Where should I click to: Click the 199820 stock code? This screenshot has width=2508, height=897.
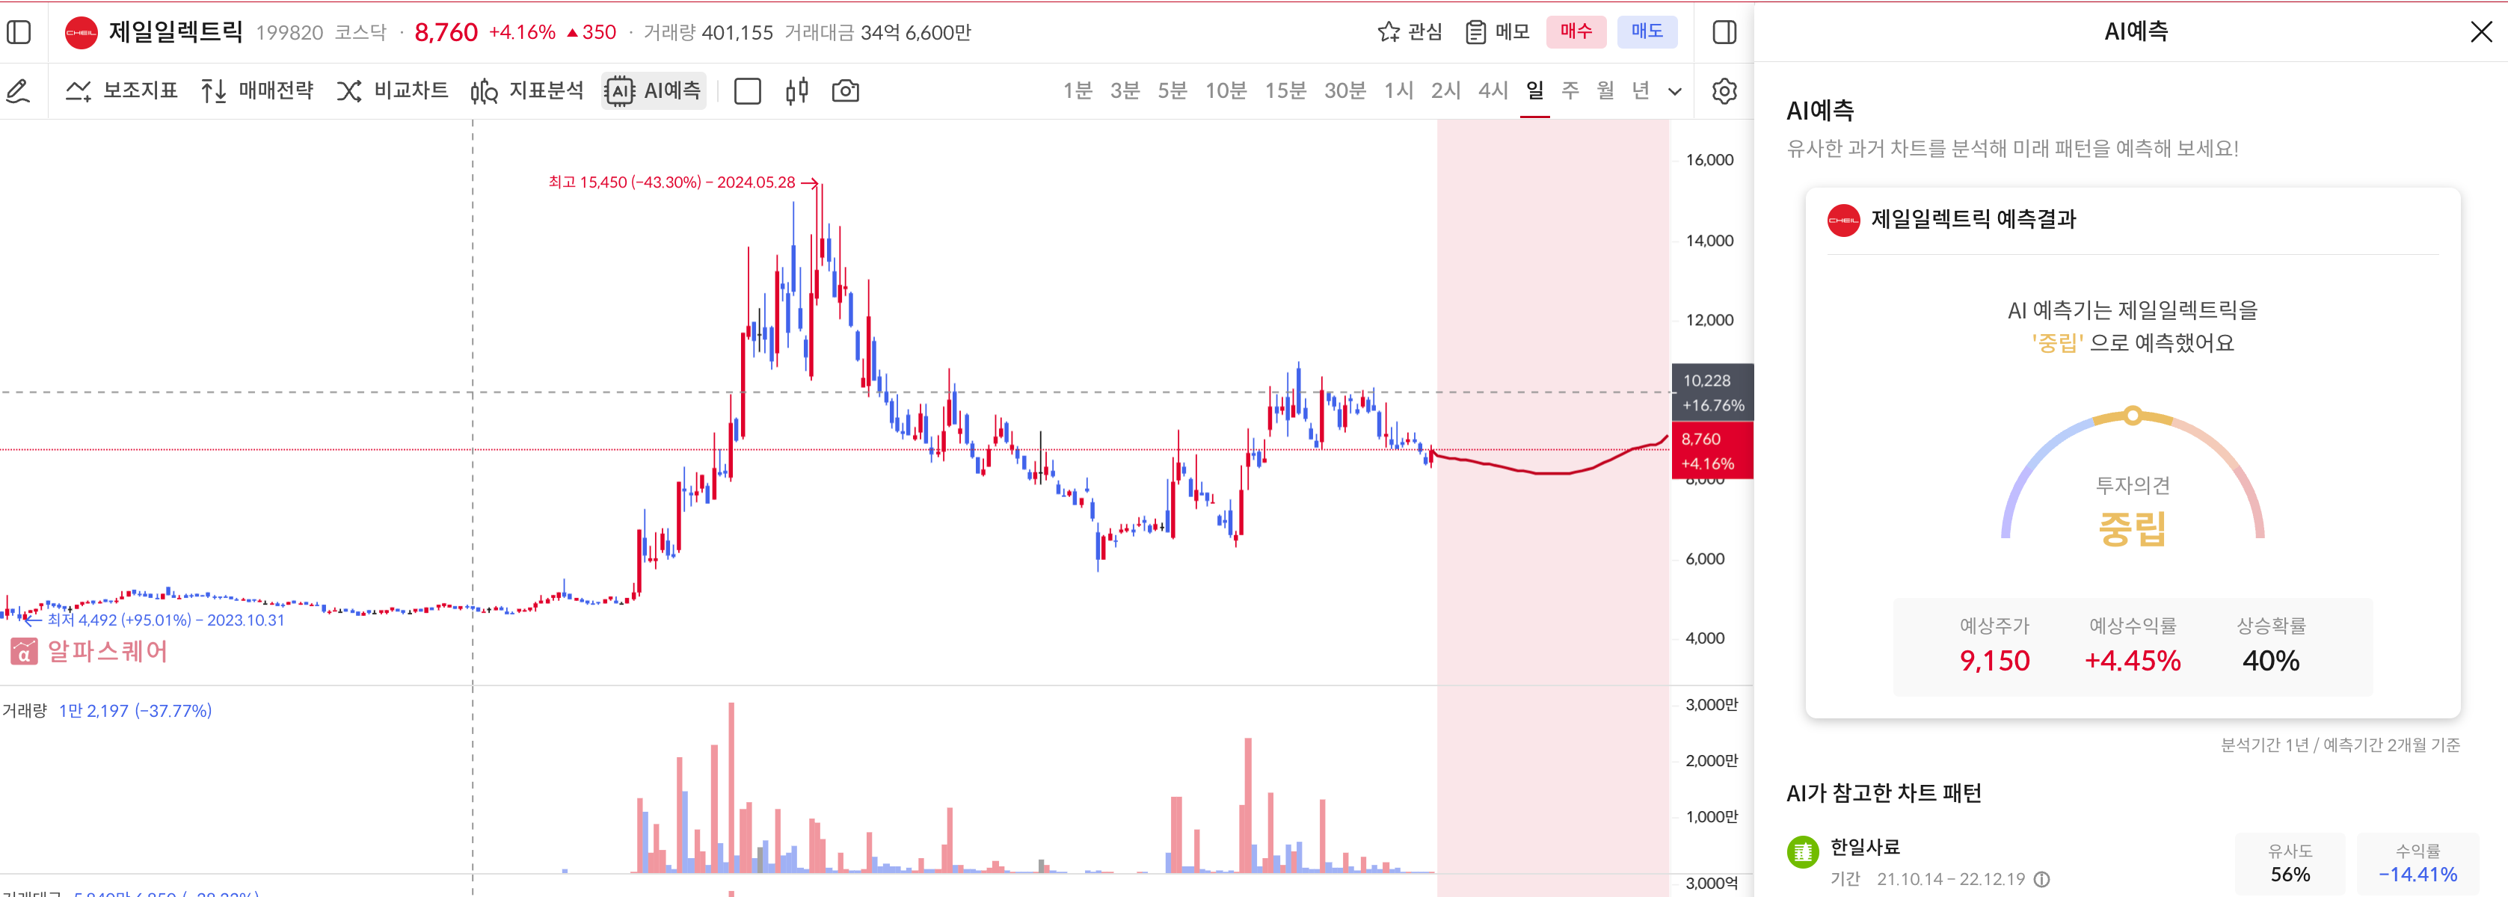289,32
